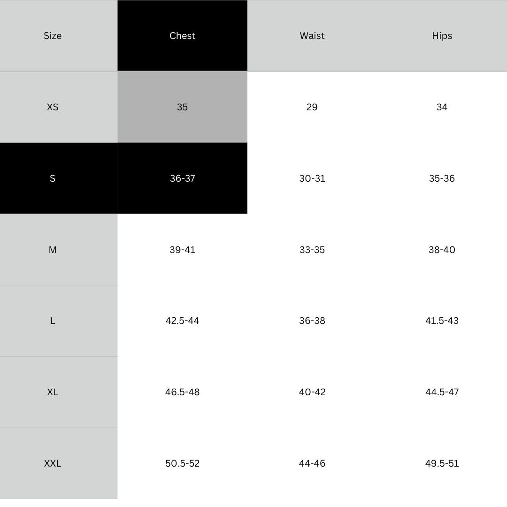
Task: Click the 44.5-47 hips cell
Action: pos(442,392)
